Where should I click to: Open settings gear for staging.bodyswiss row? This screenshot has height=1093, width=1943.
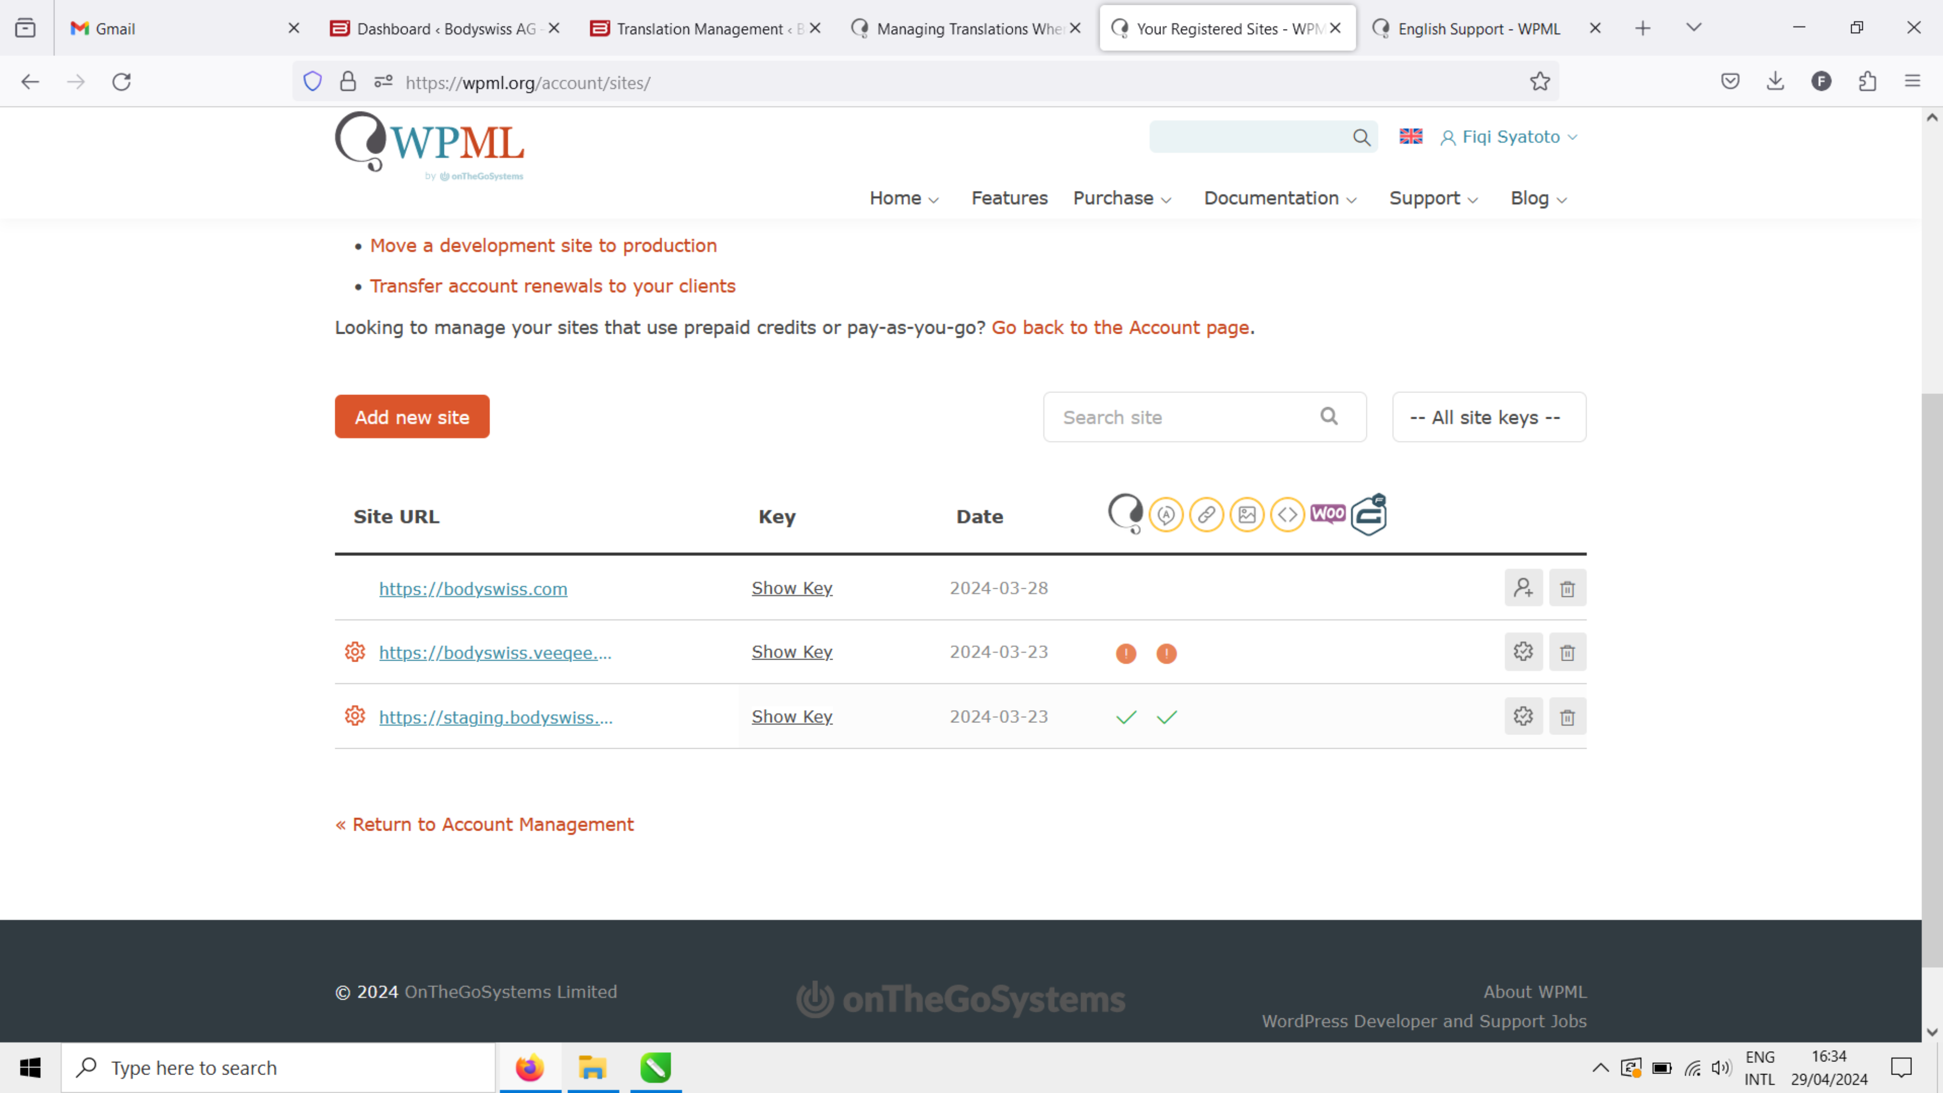(x=1523, y=717)
